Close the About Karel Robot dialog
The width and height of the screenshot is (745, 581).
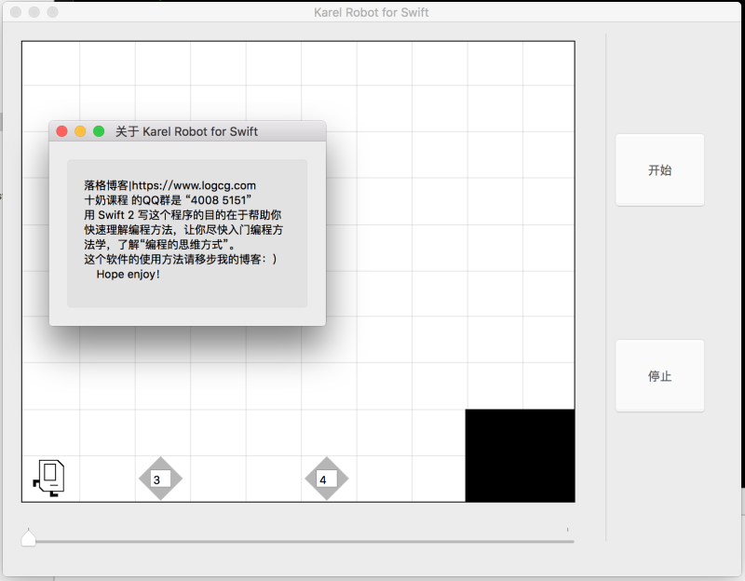click(61, 131)
